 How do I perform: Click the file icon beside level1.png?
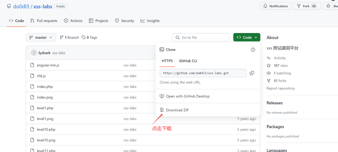click(x=32, y=119)
